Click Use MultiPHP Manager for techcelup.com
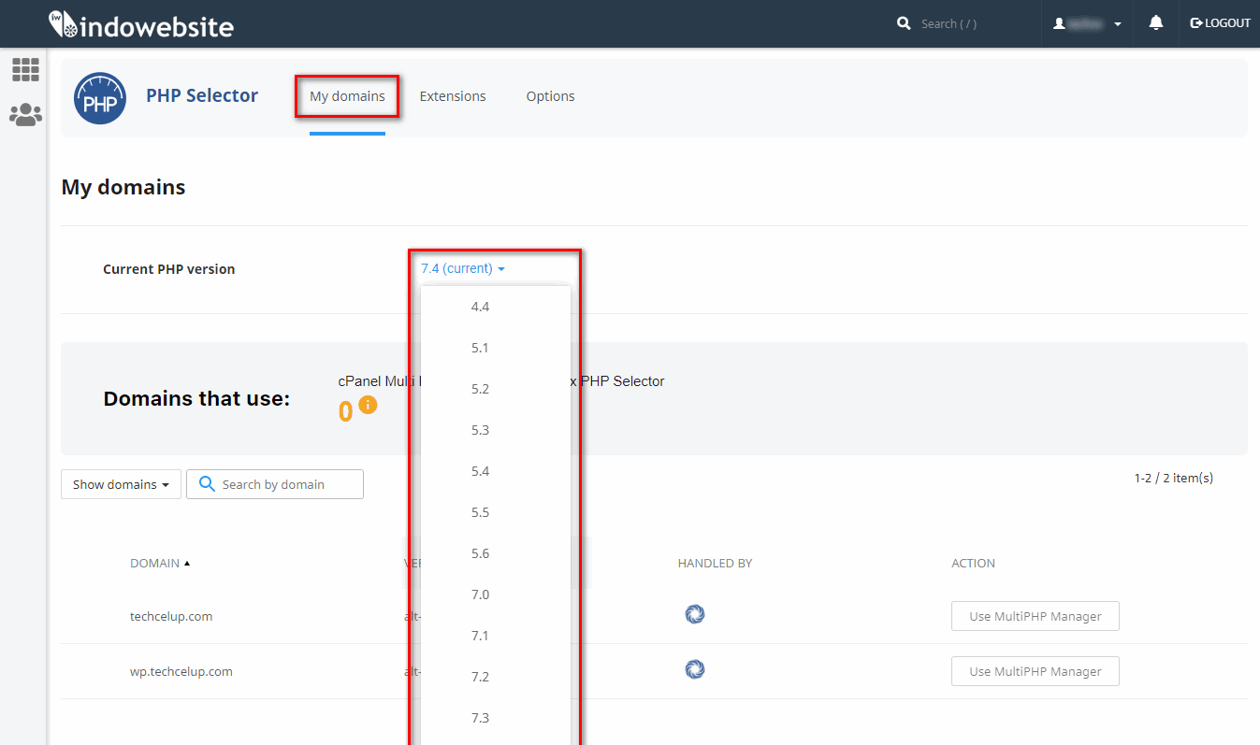This screenshot has width=1260, height=745. pyautogui.click(x=1035, y=616)
